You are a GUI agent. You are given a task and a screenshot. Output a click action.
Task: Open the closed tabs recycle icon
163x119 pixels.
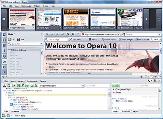pos(159,19)
